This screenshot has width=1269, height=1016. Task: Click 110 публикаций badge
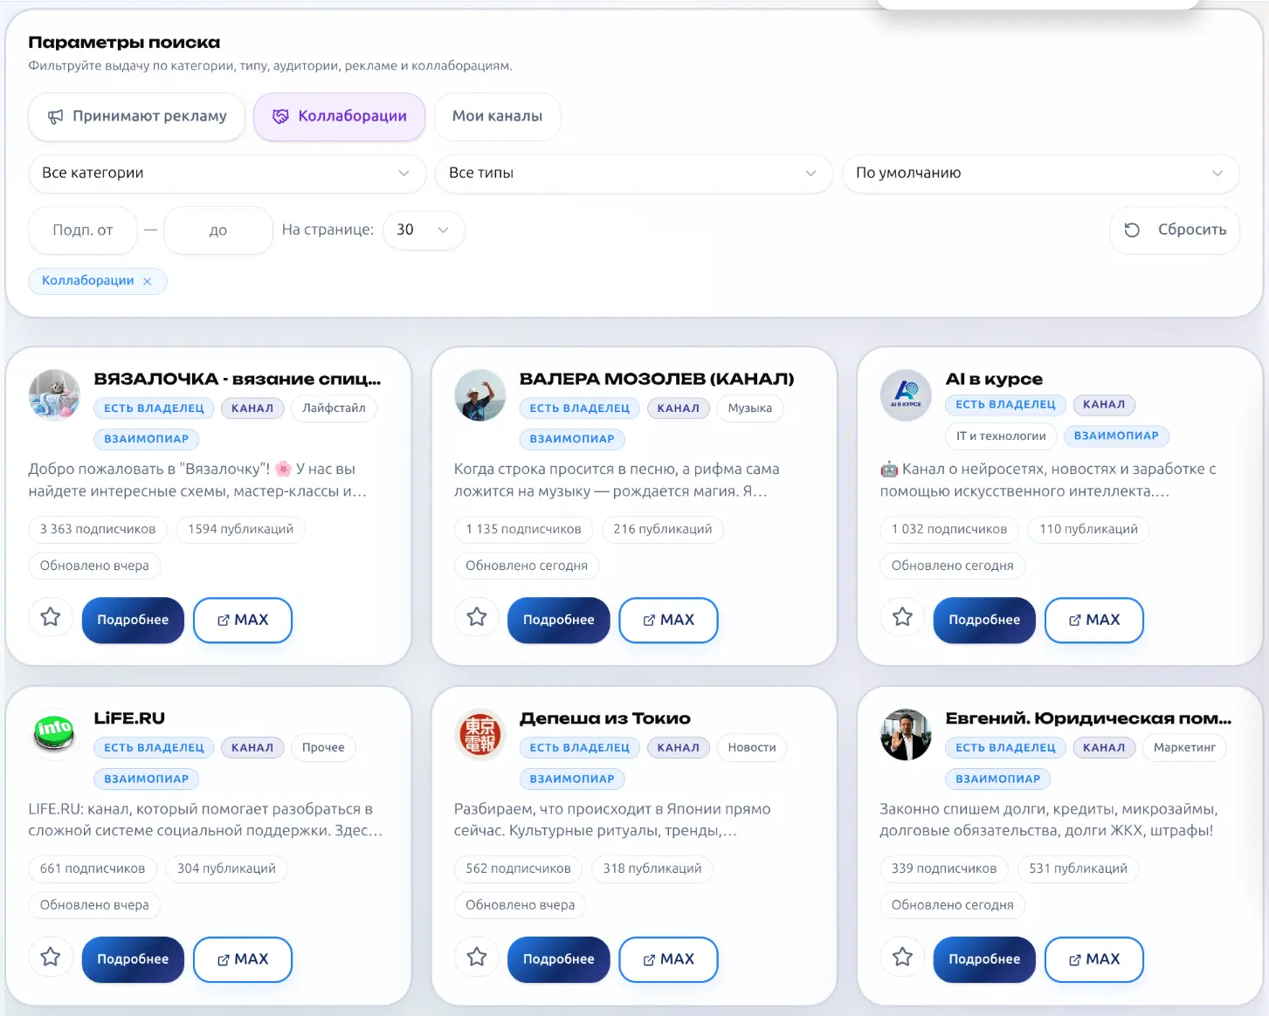point(1088,529)
